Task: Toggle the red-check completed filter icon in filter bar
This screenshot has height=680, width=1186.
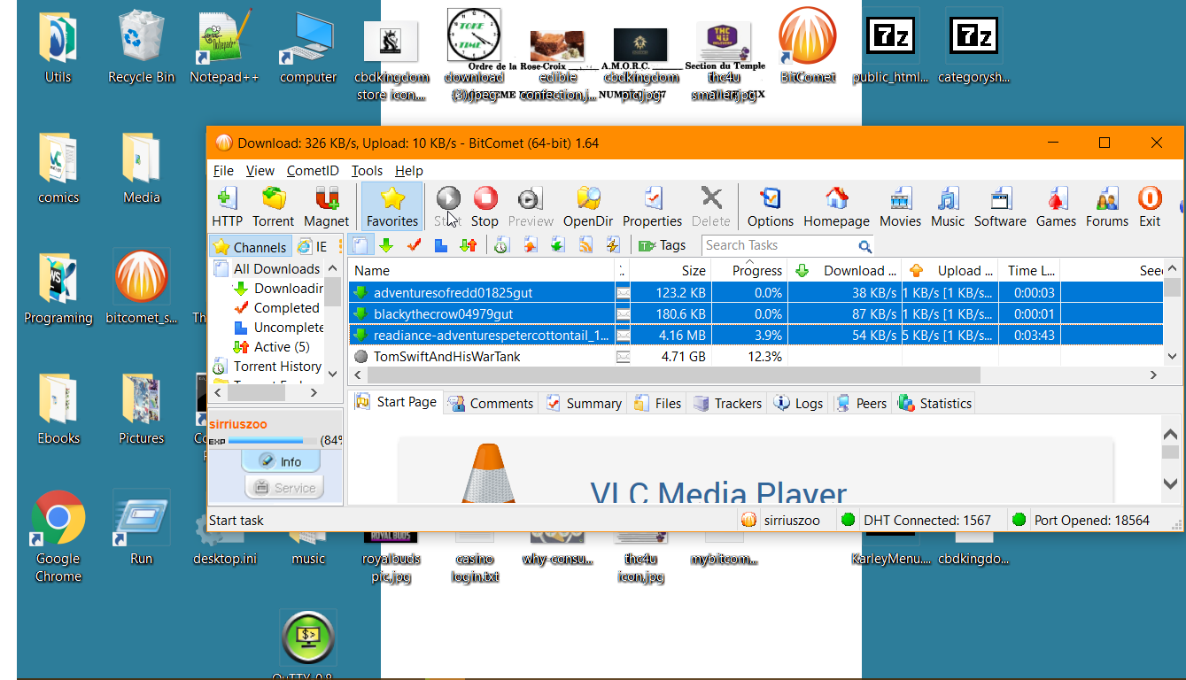Action: 413,245
